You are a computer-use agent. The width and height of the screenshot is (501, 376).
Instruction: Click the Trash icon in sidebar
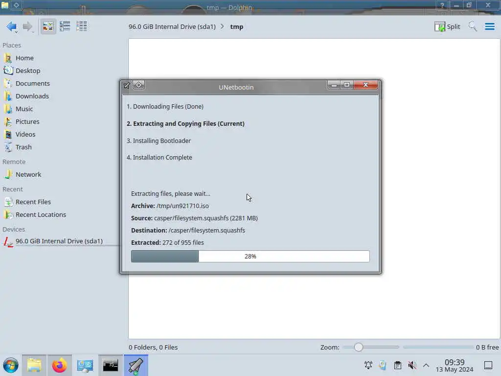coord(8,147)
